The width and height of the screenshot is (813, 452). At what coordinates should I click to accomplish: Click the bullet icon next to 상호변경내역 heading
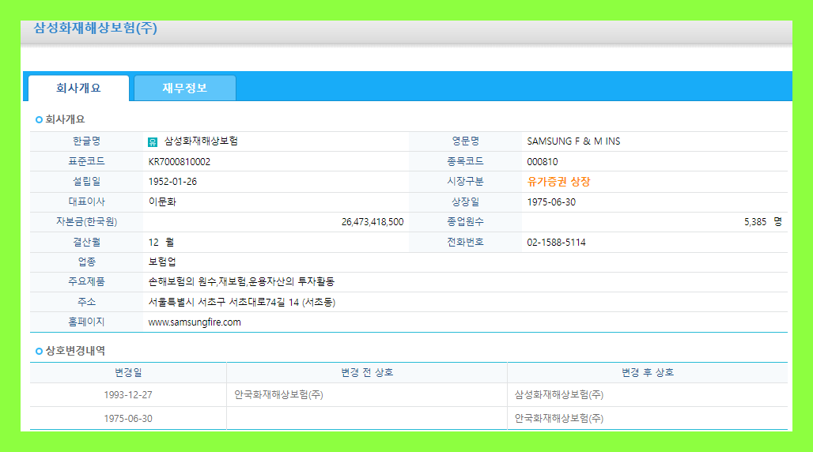(39, 351)
